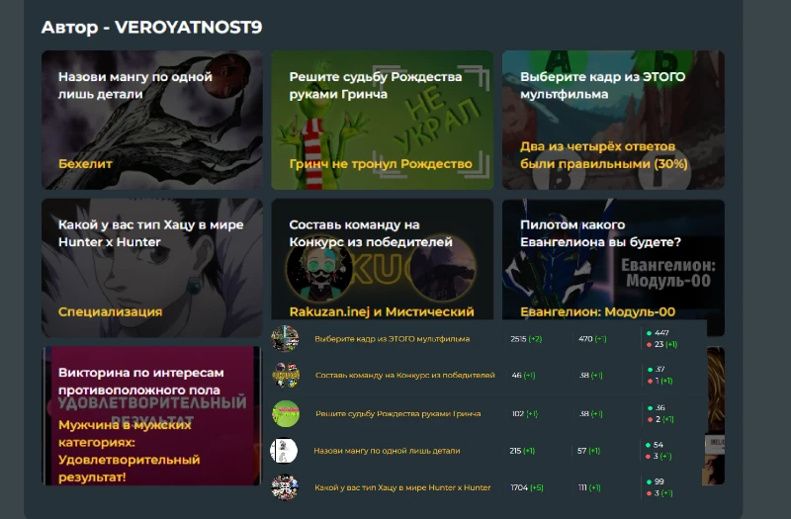Click value '2515 (+2)' in table
791x519 pixels.
526,339
